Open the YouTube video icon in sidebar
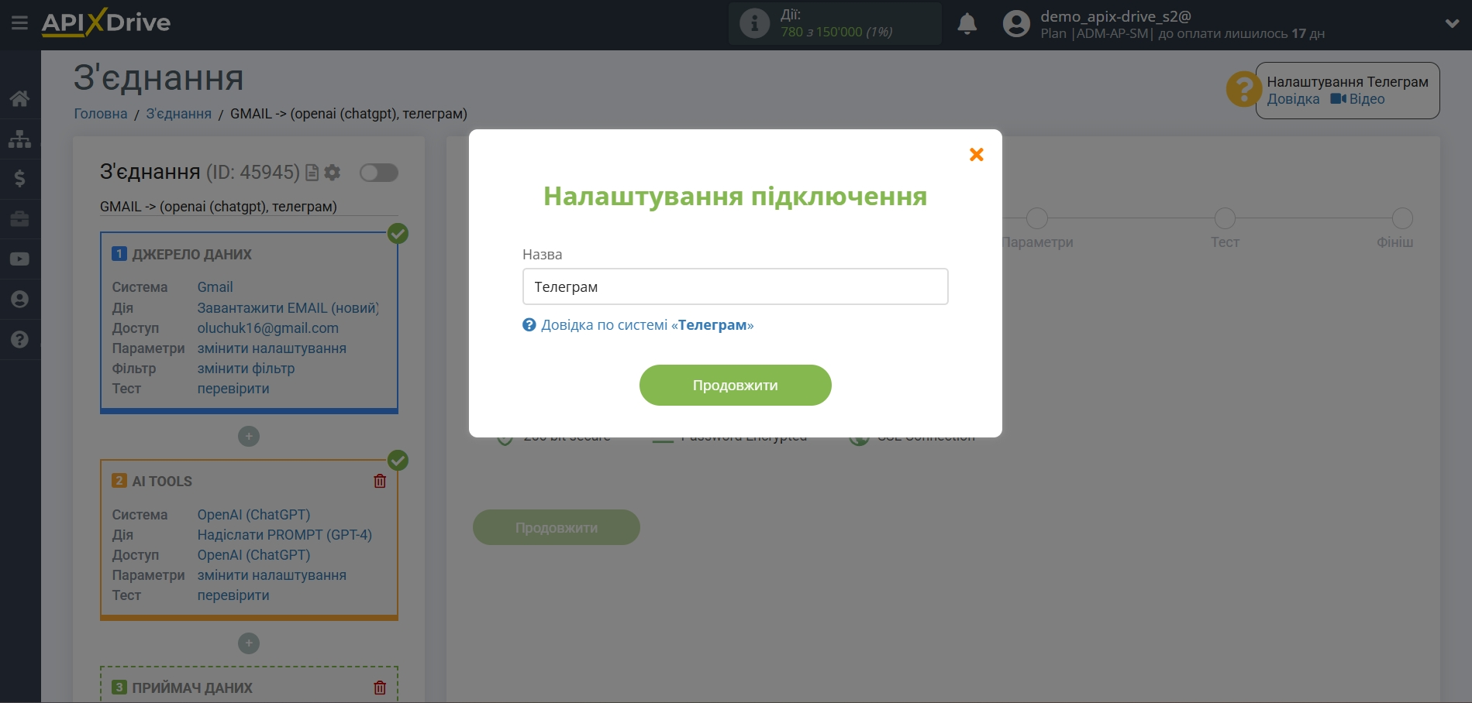 (x=19, y=259)
